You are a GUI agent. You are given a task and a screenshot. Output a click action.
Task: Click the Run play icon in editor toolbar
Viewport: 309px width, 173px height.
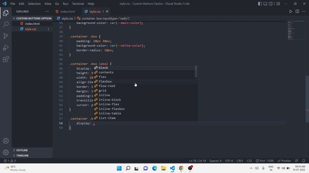point(291,12)
